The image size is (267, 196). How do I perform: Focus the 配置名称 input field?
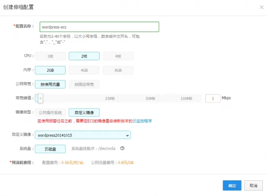point(99,27)
